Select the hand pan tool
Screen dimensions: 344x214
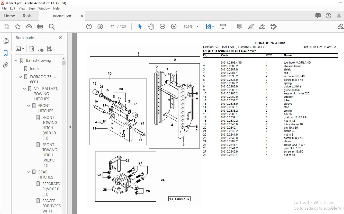coord(151,26)
